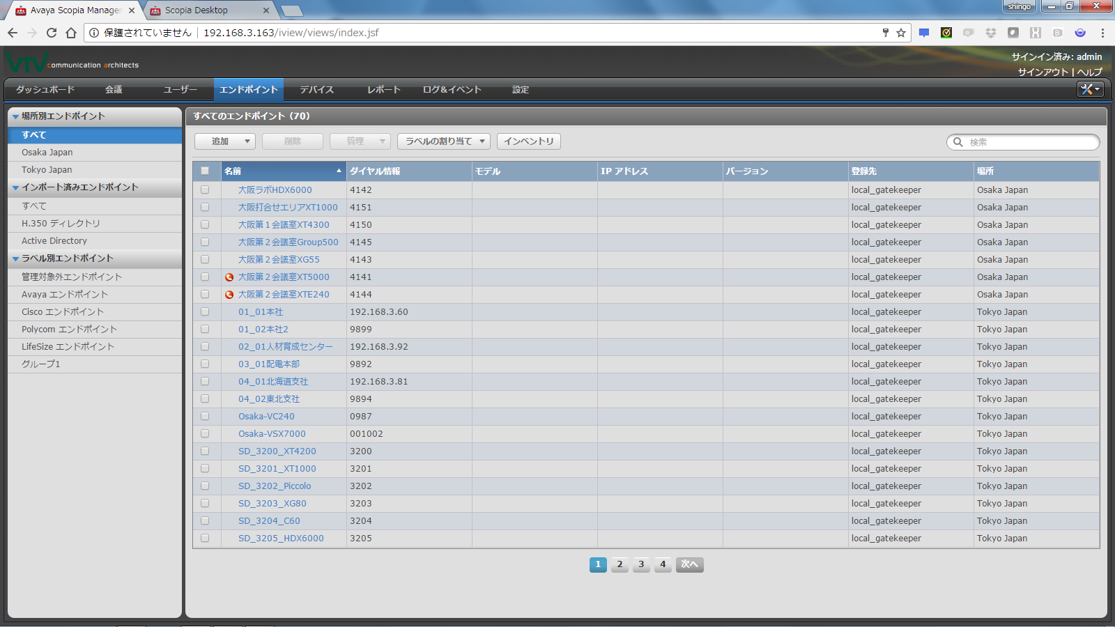
Task: Reload the page with the refresh icon
Action: coord(52,33)
